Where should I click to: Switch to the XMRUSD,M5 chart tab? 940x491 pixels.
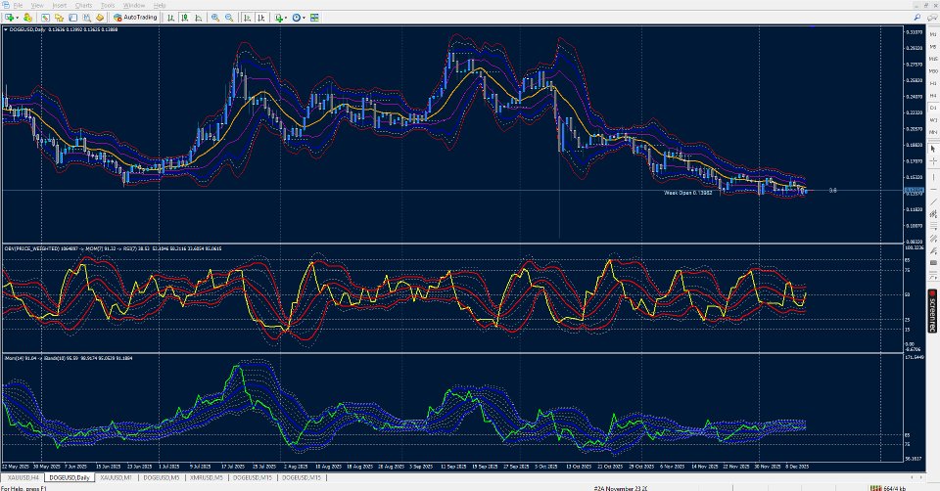pyautogui.click(x=207, y=478)
